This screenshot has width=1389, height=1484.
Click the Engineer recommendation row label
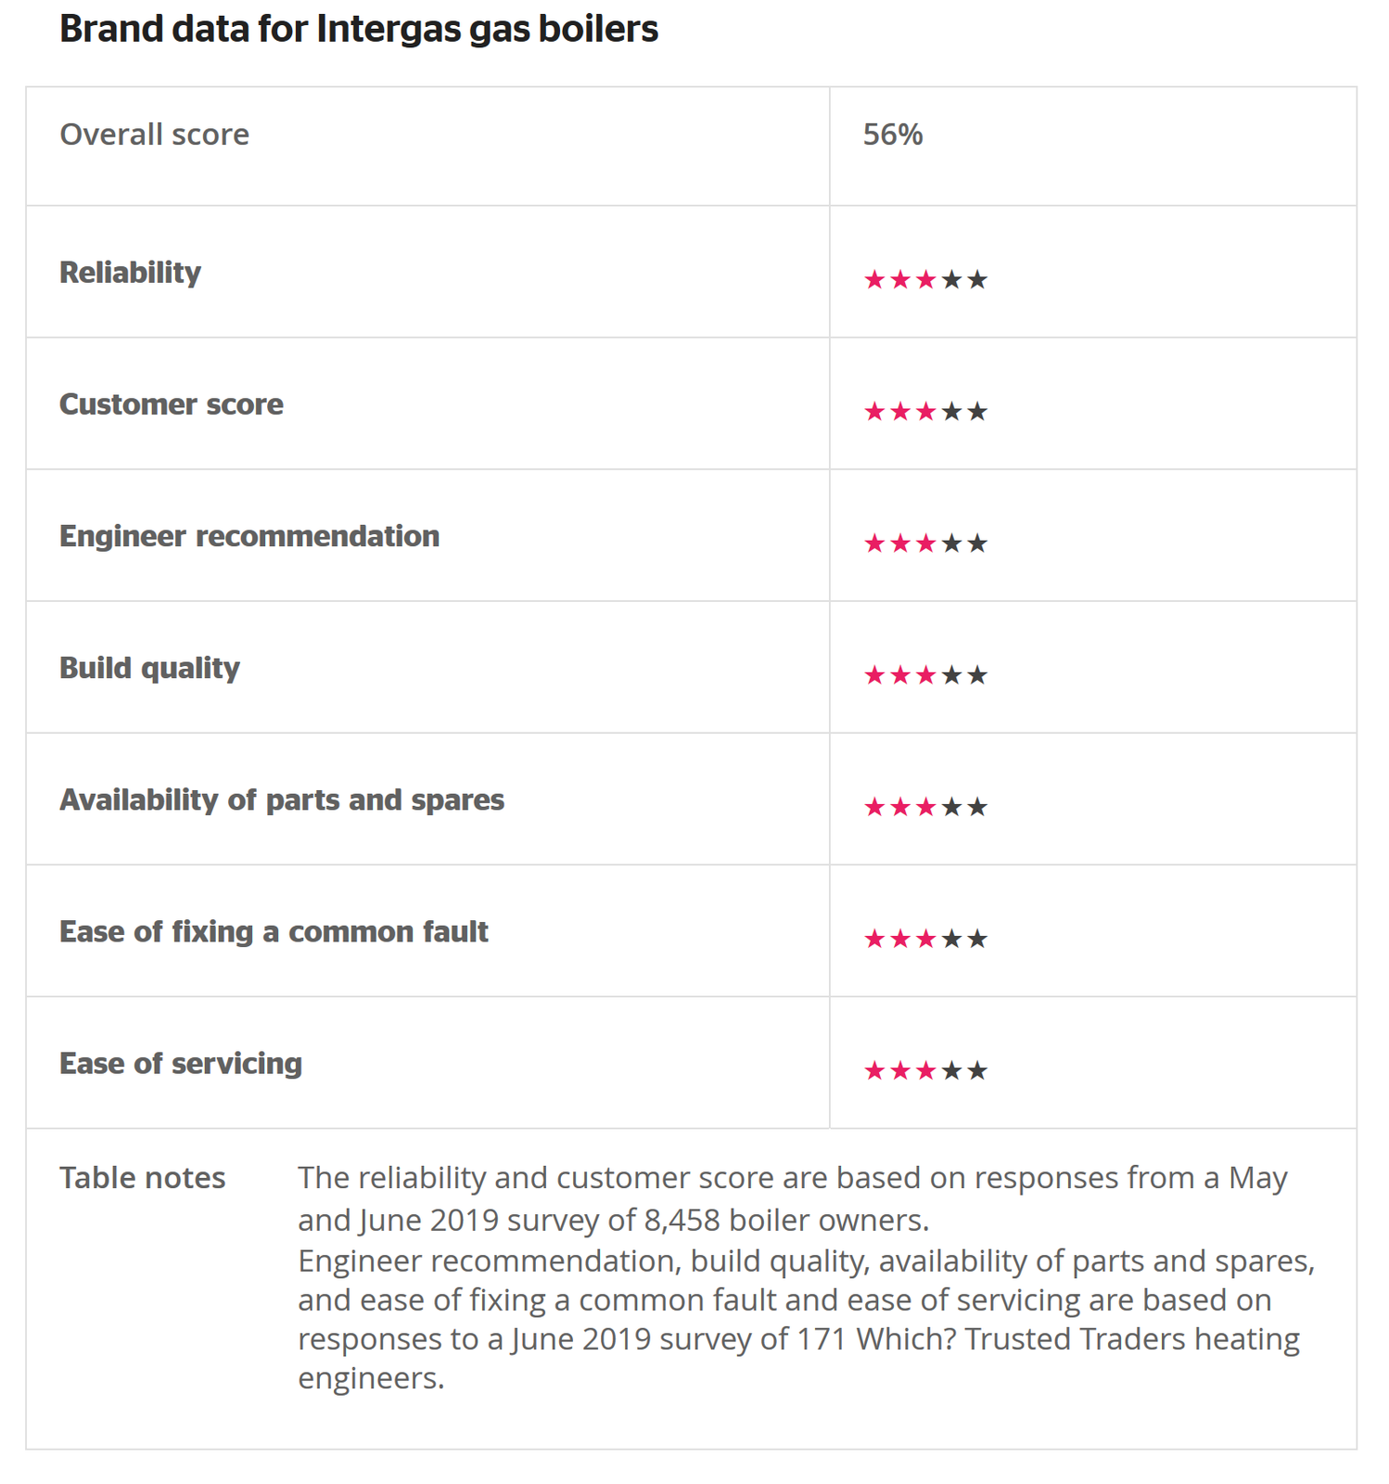[x=248, y=535]
